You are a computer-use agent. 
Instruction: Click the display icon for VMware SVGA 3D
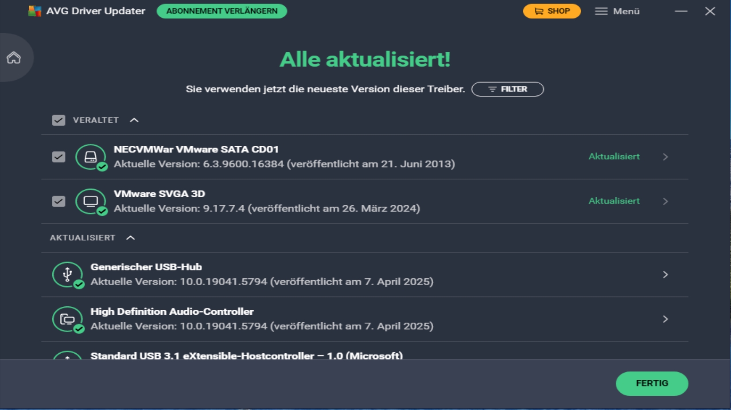pyautogui.click(x=91, y=201)
